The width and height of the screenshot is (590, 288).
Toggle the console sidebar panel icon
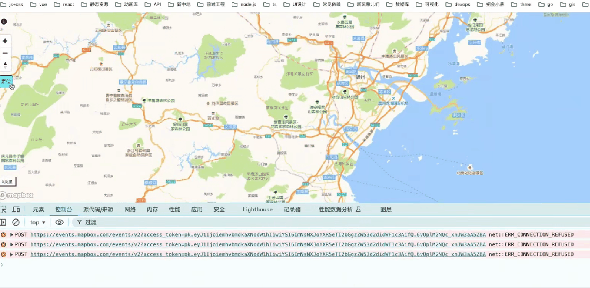click(3, 222)
